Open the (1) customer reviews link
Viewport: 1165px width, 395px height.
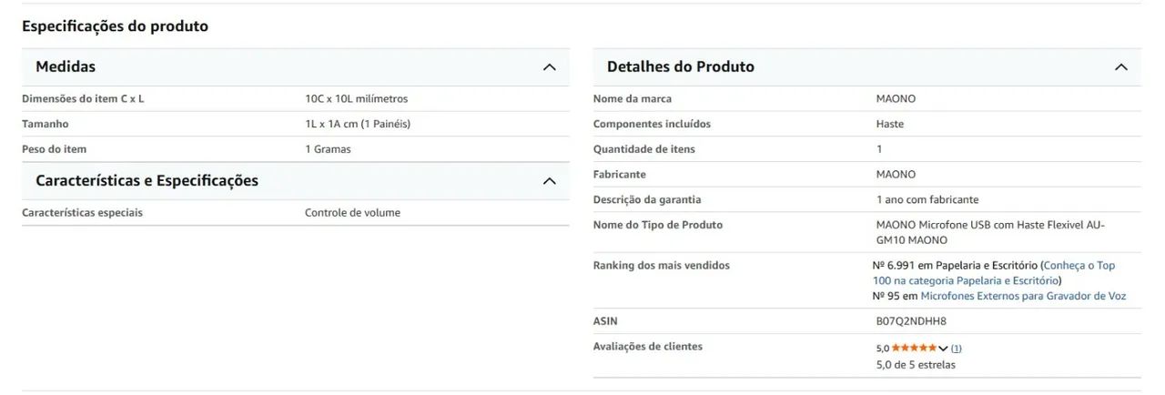(957, 349)
